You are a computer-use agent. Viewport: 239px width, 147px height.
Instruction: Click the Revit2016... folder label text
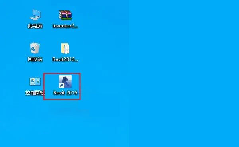click(x=65, y=59)
